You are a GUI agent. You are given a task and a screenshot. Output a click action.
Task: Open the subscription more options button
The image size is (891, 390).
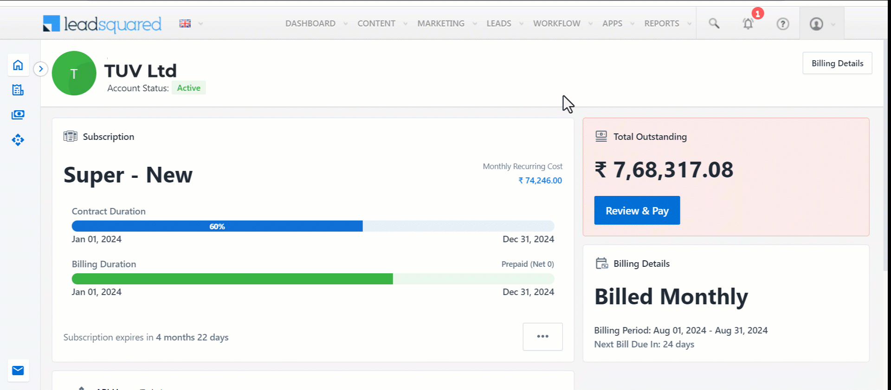(542, 336)
